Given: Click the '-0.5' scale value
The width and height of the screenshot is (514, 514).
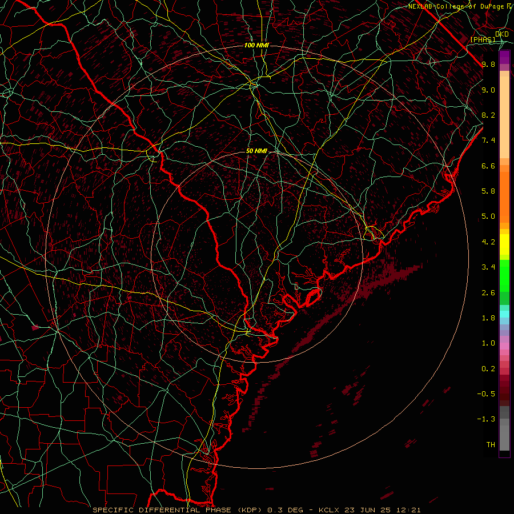Looking at the screenshot, I should pos(486,394).
